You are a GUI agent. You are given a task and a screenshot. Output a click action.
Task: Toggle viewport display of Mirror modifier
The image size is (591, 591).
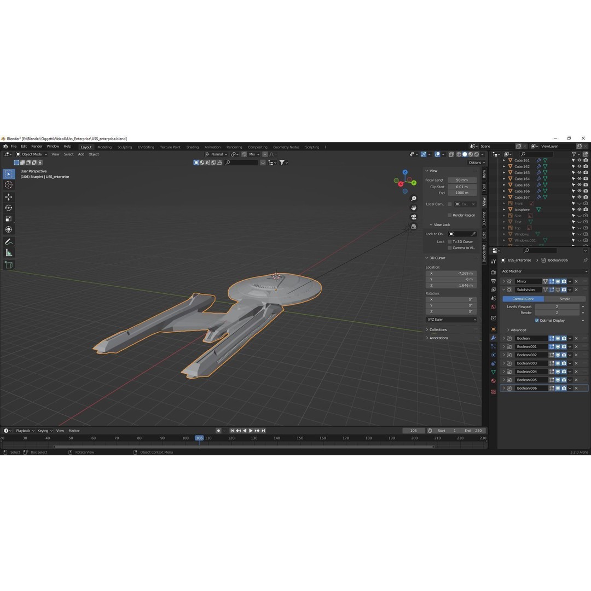click(x=558, y=282)
